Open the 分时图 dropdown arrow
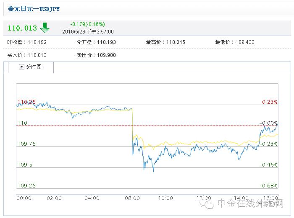Image resolution: width=294 pixels, height=218 pixels. point(21,67)
